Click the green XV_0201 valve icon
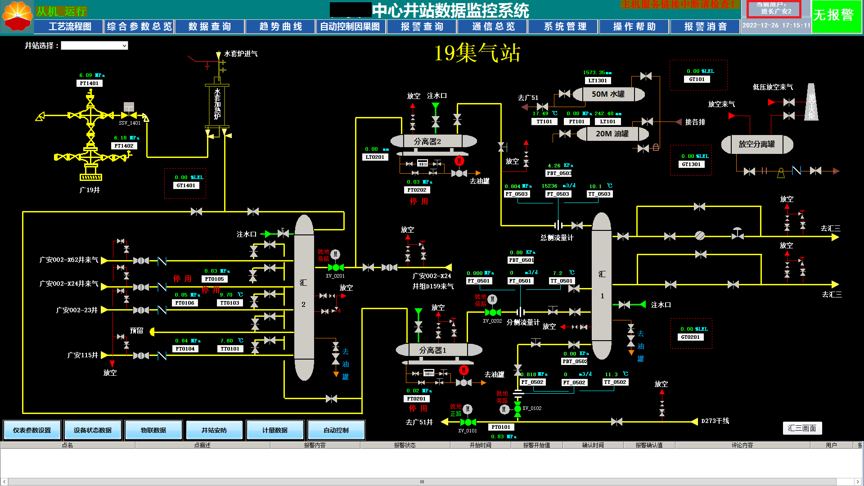864x486 pixels. click(x=336, y=267)
